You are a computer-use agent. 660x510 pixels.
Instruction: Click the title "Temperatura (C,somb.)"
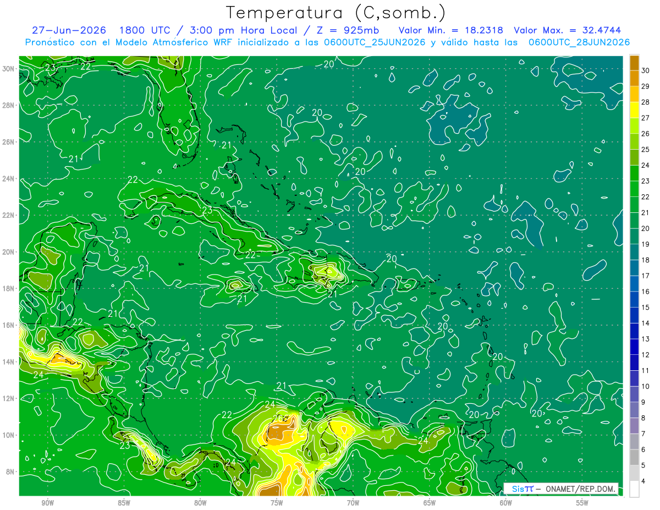[335, 13]
